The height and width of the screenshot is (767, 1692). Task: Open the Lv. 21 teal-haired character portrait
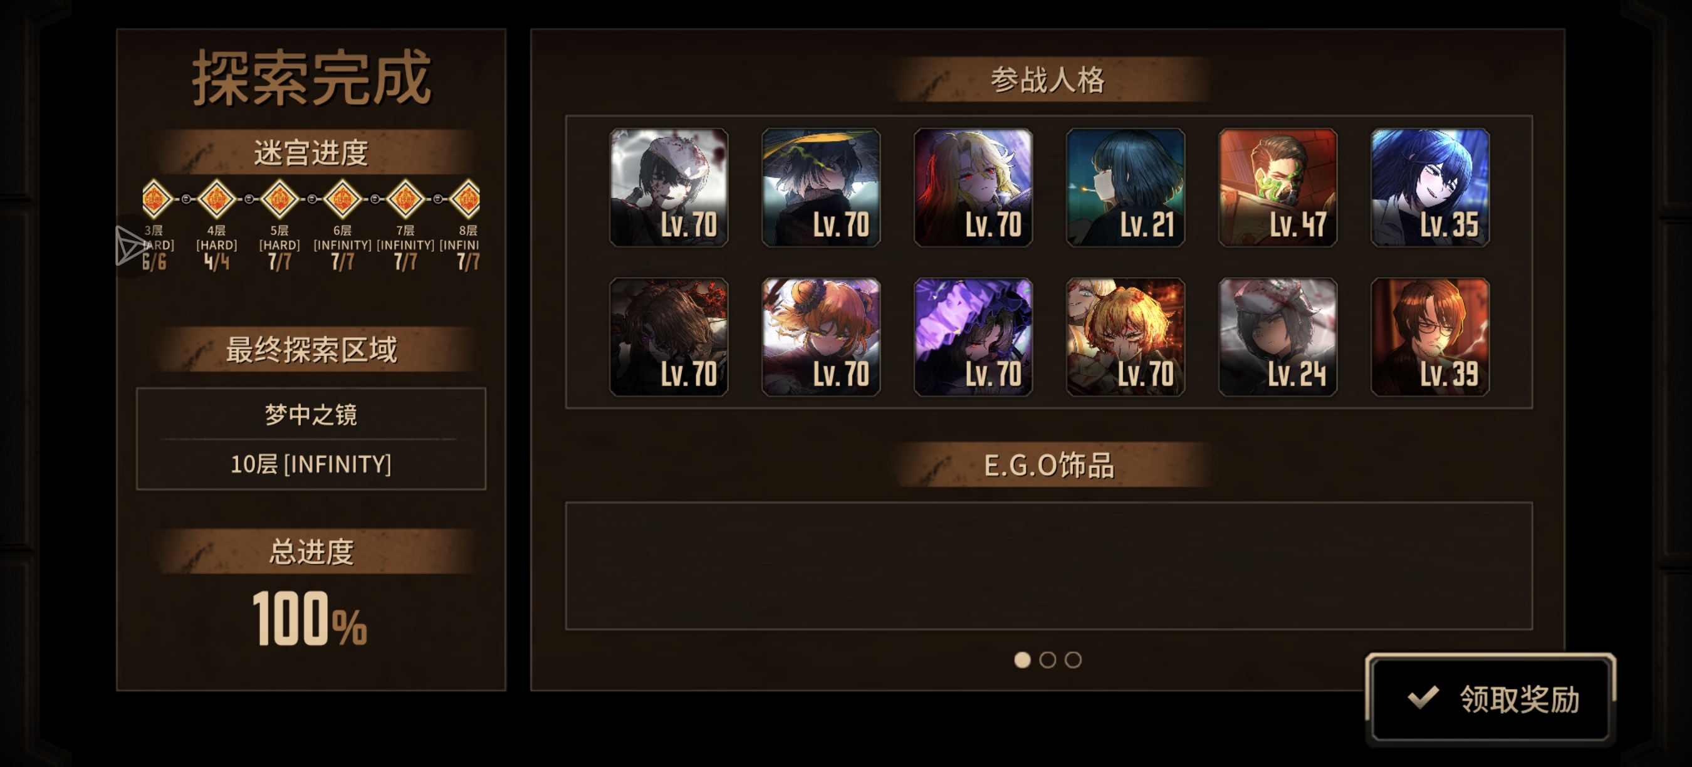click(x=1125, y=188)
